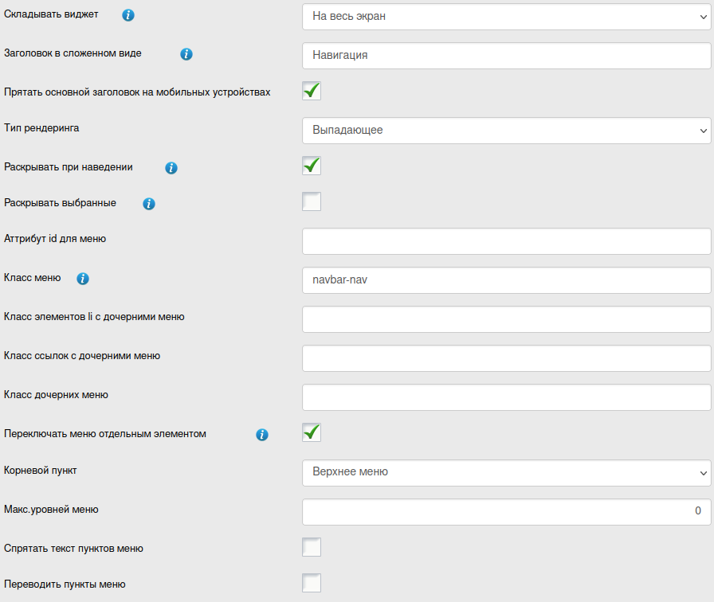Click info icon next to "Класс меню"
Image resolution: width=714 pixels, height=602 pixels.
pos(83,279)
